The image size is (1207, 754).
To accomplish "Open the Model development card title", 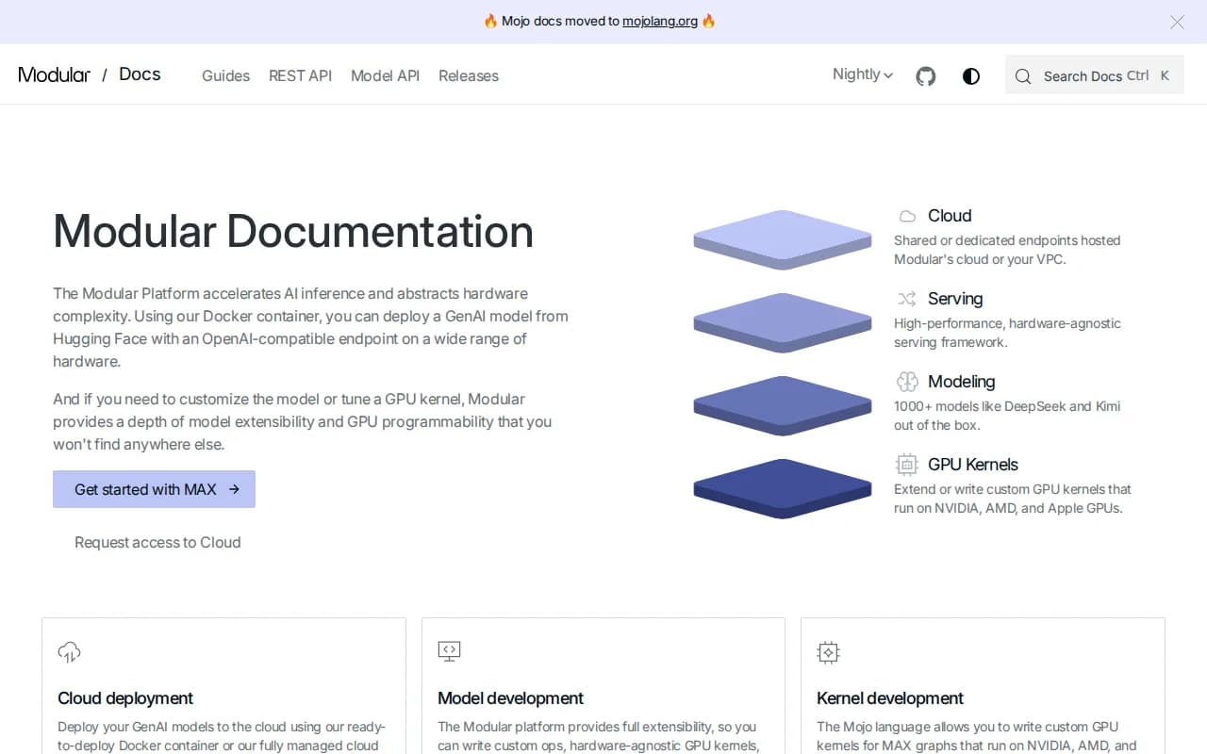I will 510,698.
